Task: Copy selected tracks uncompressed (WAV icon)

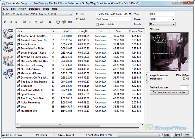Action: (x=8, y=34)
